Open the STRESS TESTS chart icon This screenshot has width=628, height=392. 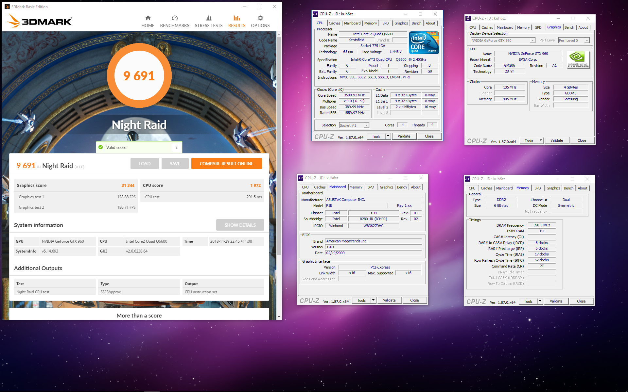click(x=209, y=18)
